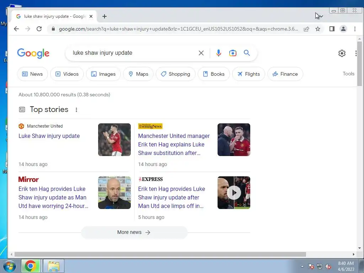Screen dimensions: 364x273
Task: Start voice search with the microphone
Action: coord(219,53)
